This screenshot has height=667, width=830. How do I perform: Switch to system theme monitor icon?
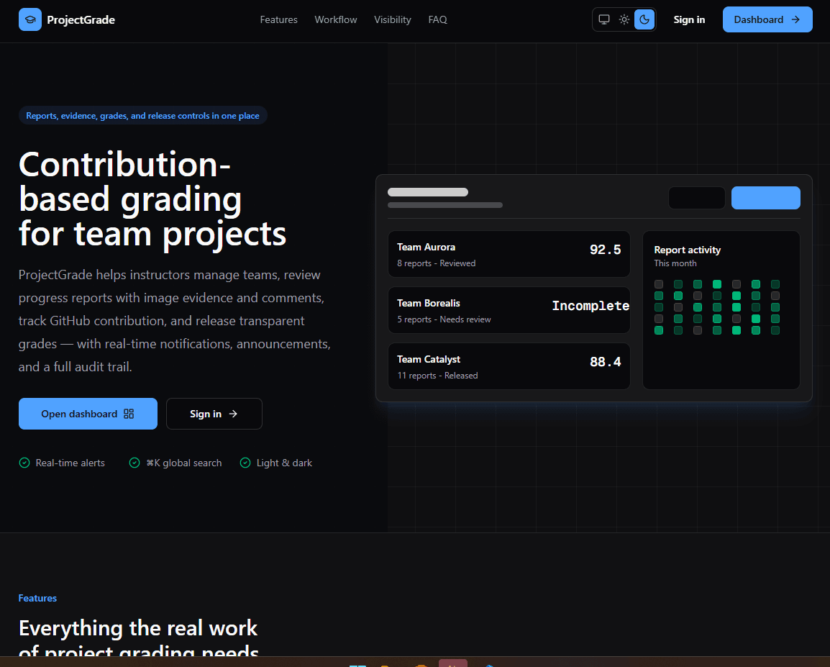click(x=604, y=19)
